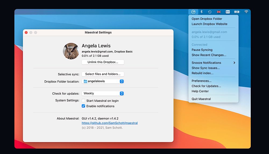Expand the Snooze Notifications submenu arrow
This screenshot has width=269, height=154.
(x=234, y=63)
